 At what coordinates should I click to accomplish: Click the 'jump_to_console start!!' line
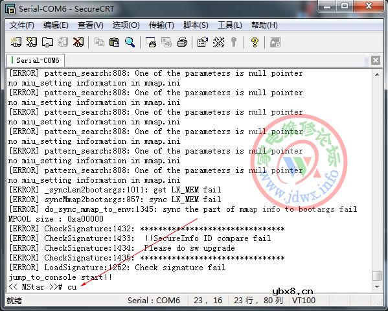click(x=60, y=277)
